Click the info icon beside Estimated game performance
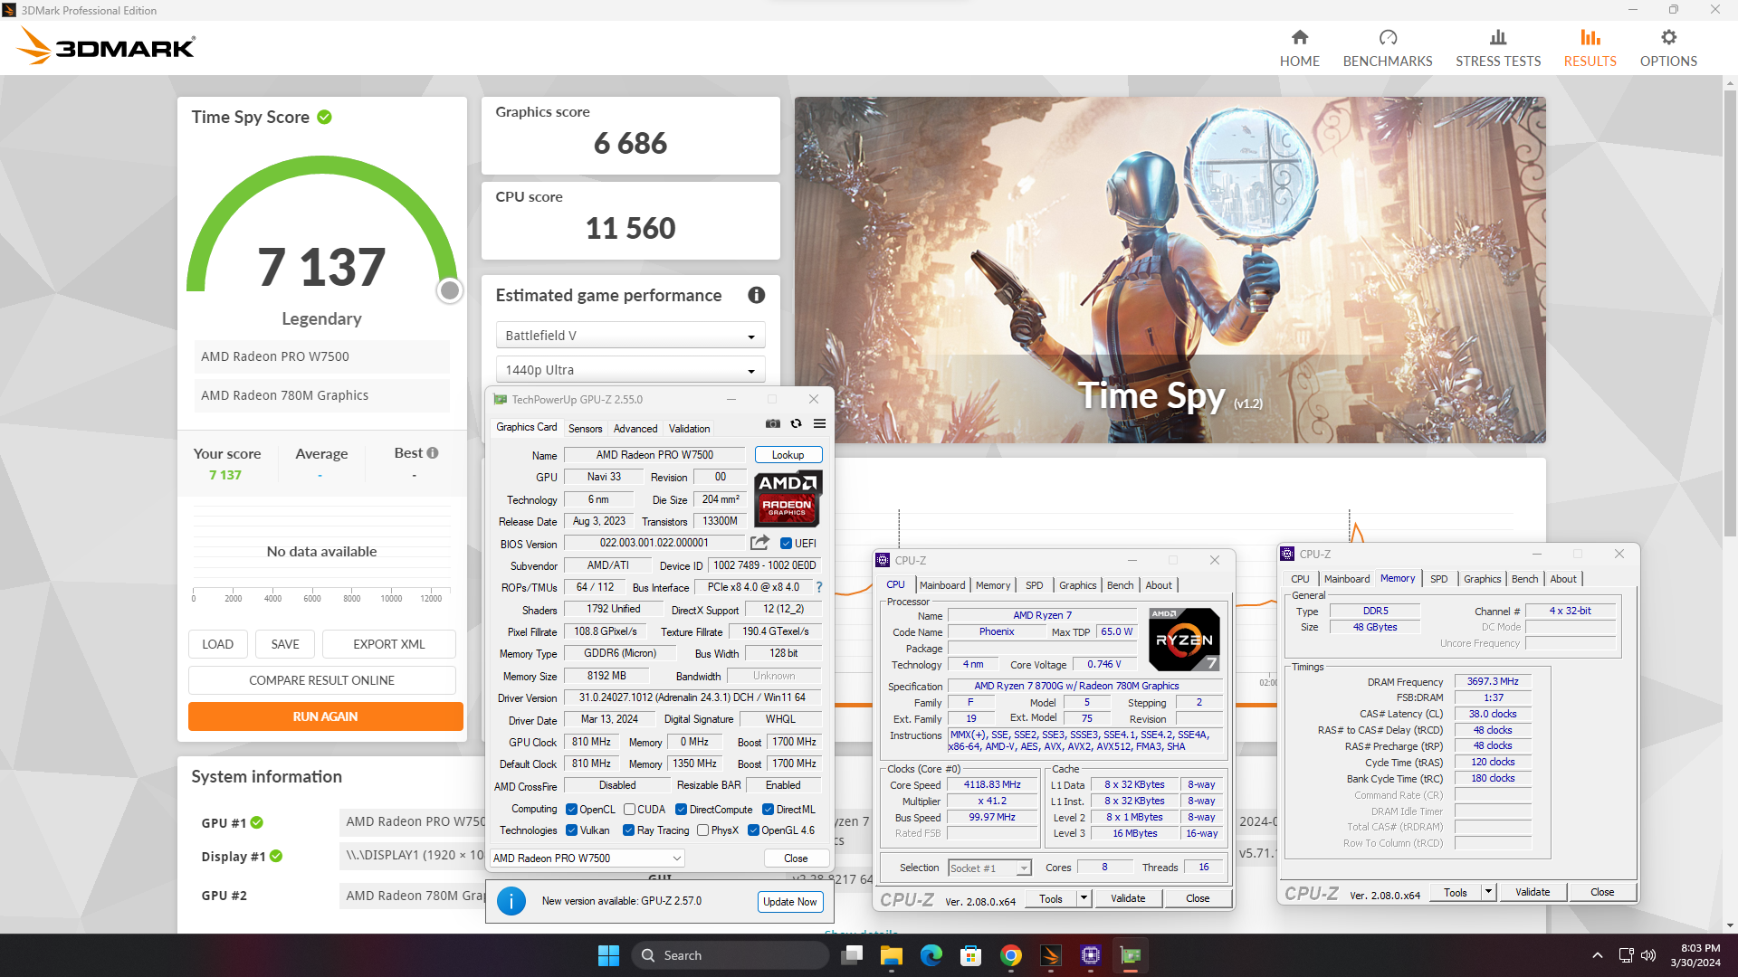1738x977 pixels. (x=757, y=295)
